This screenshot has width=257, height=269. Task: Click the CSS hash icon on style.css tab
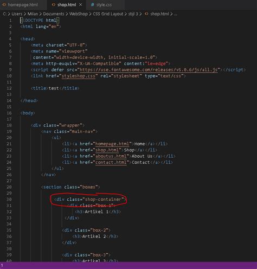point(92,5)
